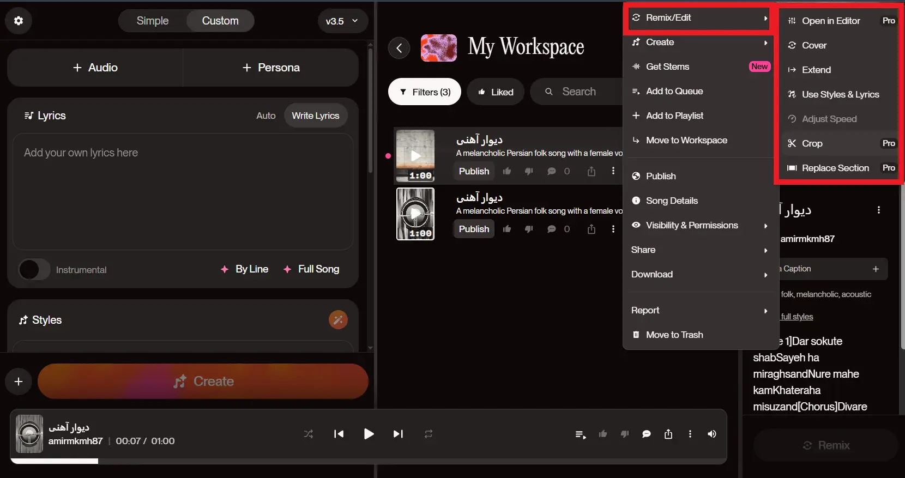The height and width of the screenshot is (478, 905).
Task: Choose Get Stems from the context menu
Action: 668,66
